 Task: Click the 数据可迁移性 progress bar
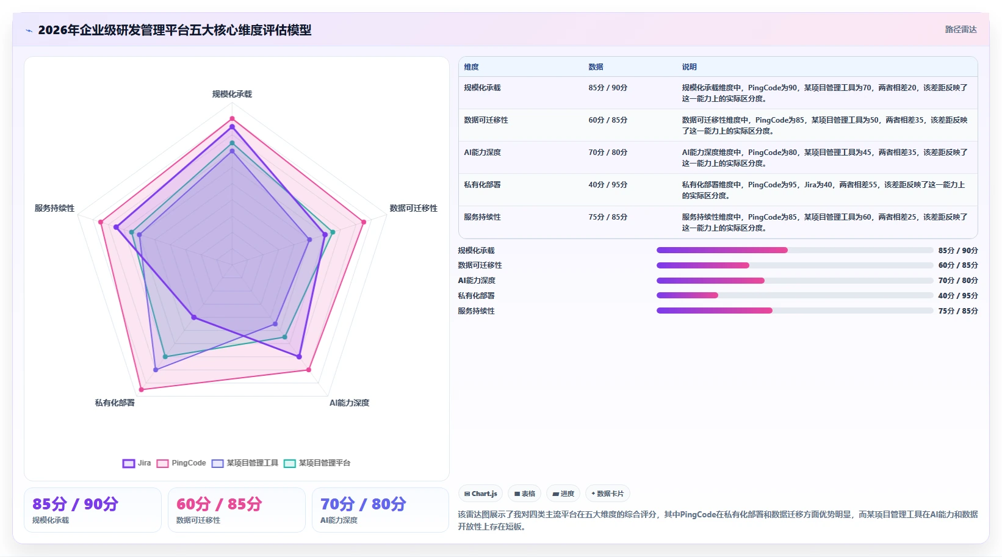click(795, 265)
